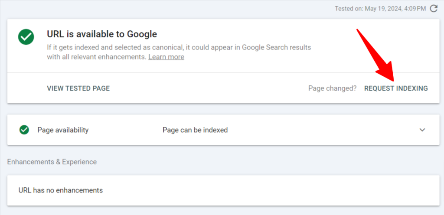Select the Enhancements & Experience section heading
Screen dimensions: 444x215
click(x=52, y=162)
